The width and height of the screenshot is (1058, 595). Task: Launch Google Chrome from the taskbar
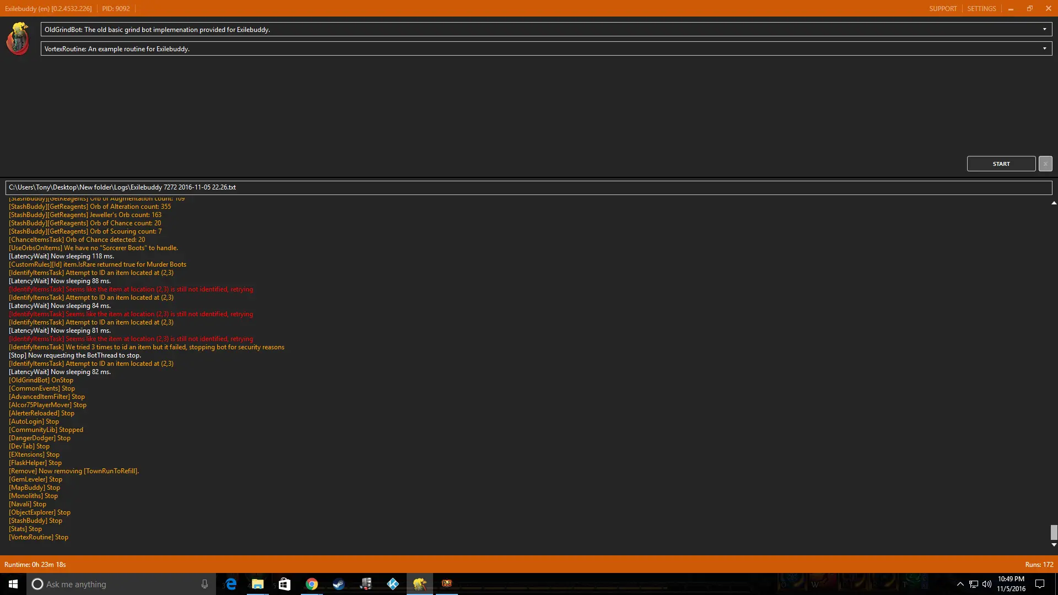[312, 584]
